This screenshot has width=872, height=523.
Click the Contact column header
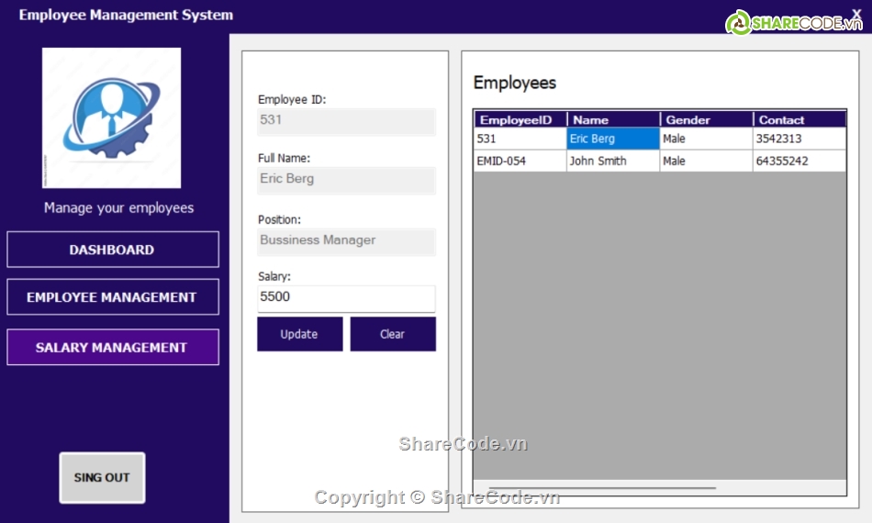tap(799, 119)
